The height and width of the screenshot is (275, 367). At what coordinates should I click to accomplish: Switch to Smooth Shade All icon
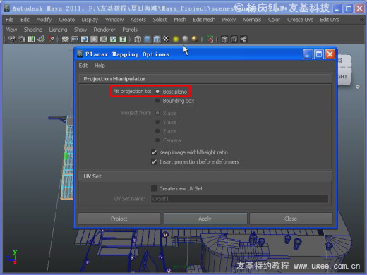click(x=148, y=39)
